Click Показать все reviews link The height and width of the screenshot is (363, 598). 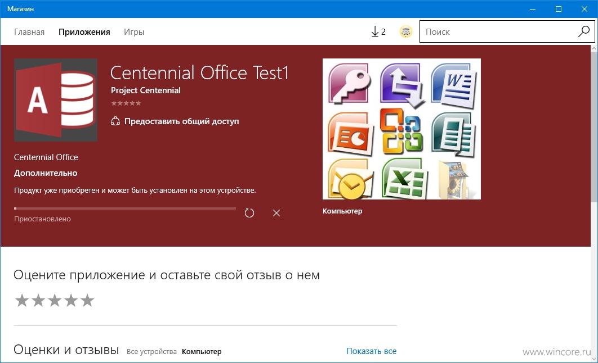(372, 351)
